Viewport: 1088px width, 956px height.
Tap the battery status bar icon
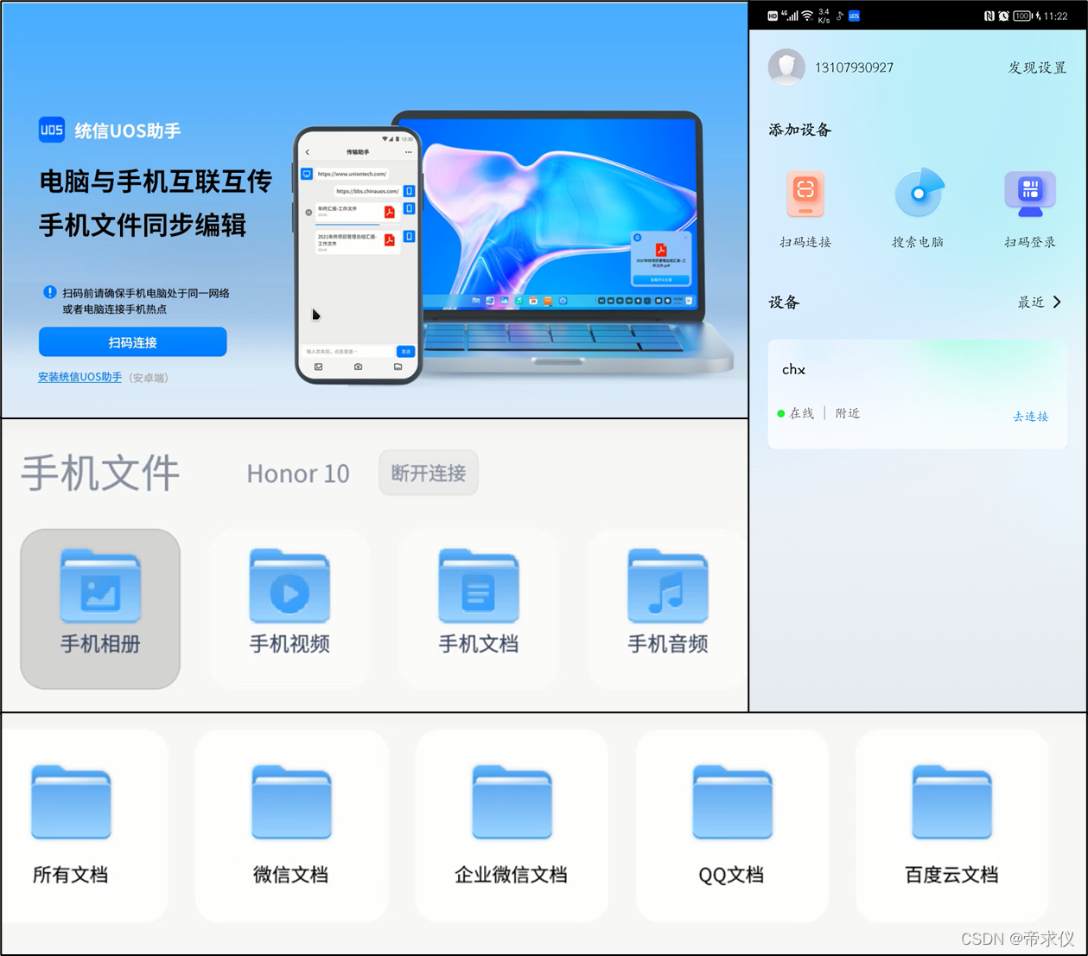click(x=1022, y=16)
